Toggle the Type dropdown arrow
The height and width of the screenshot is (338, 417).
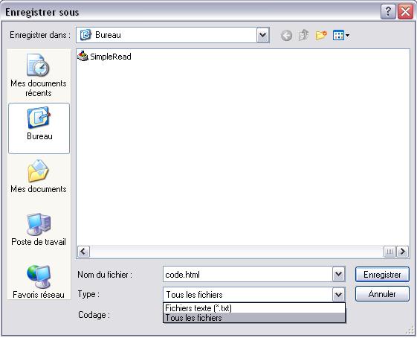[x=338, y=294]
